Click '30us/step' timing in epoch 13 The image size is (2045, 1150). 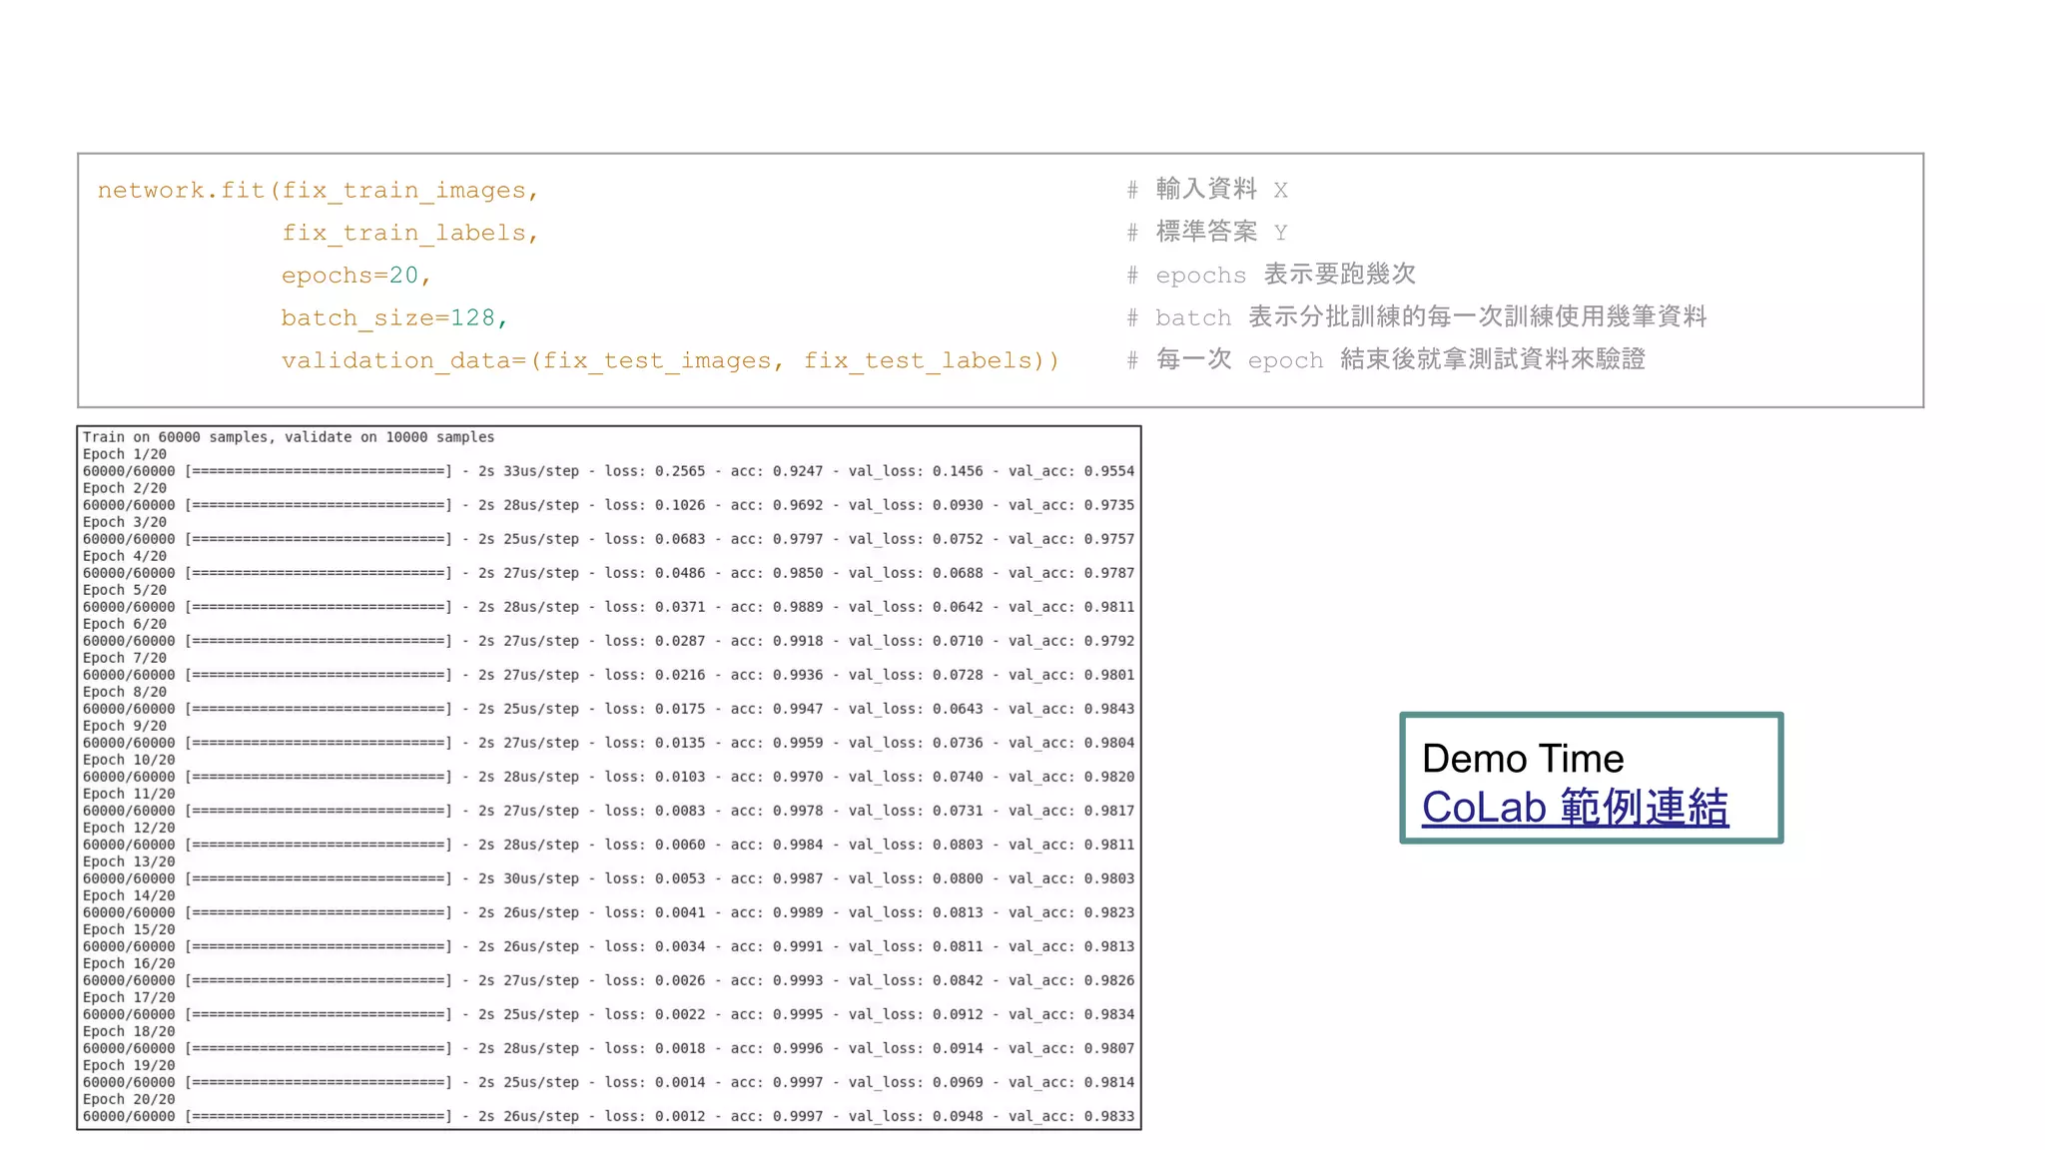coord(541,878)
